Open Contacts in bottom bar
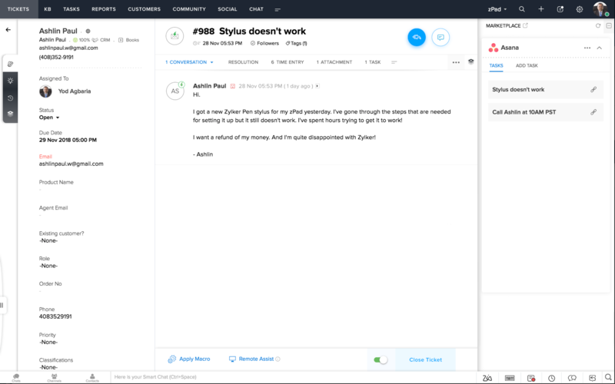The width and height of the screenshot is (615, 384). click(92, 378)
